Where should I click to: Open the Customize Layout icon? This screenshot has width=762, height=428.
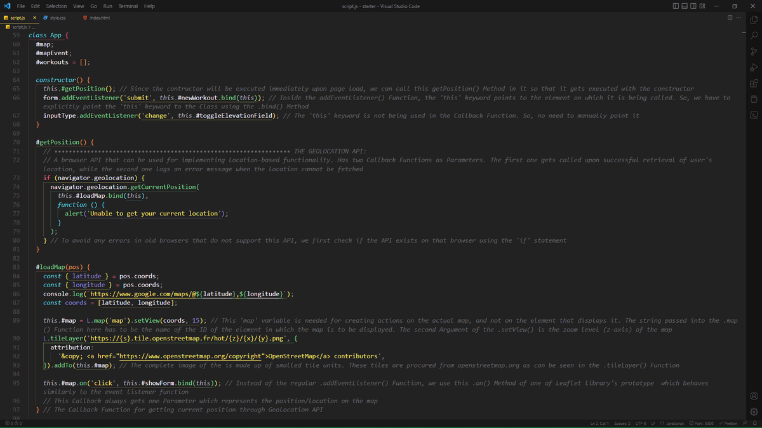point(703,6)
